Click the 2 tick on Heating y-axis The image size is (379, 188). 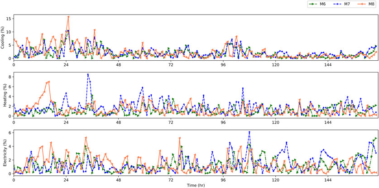click(x=10, y=106)
